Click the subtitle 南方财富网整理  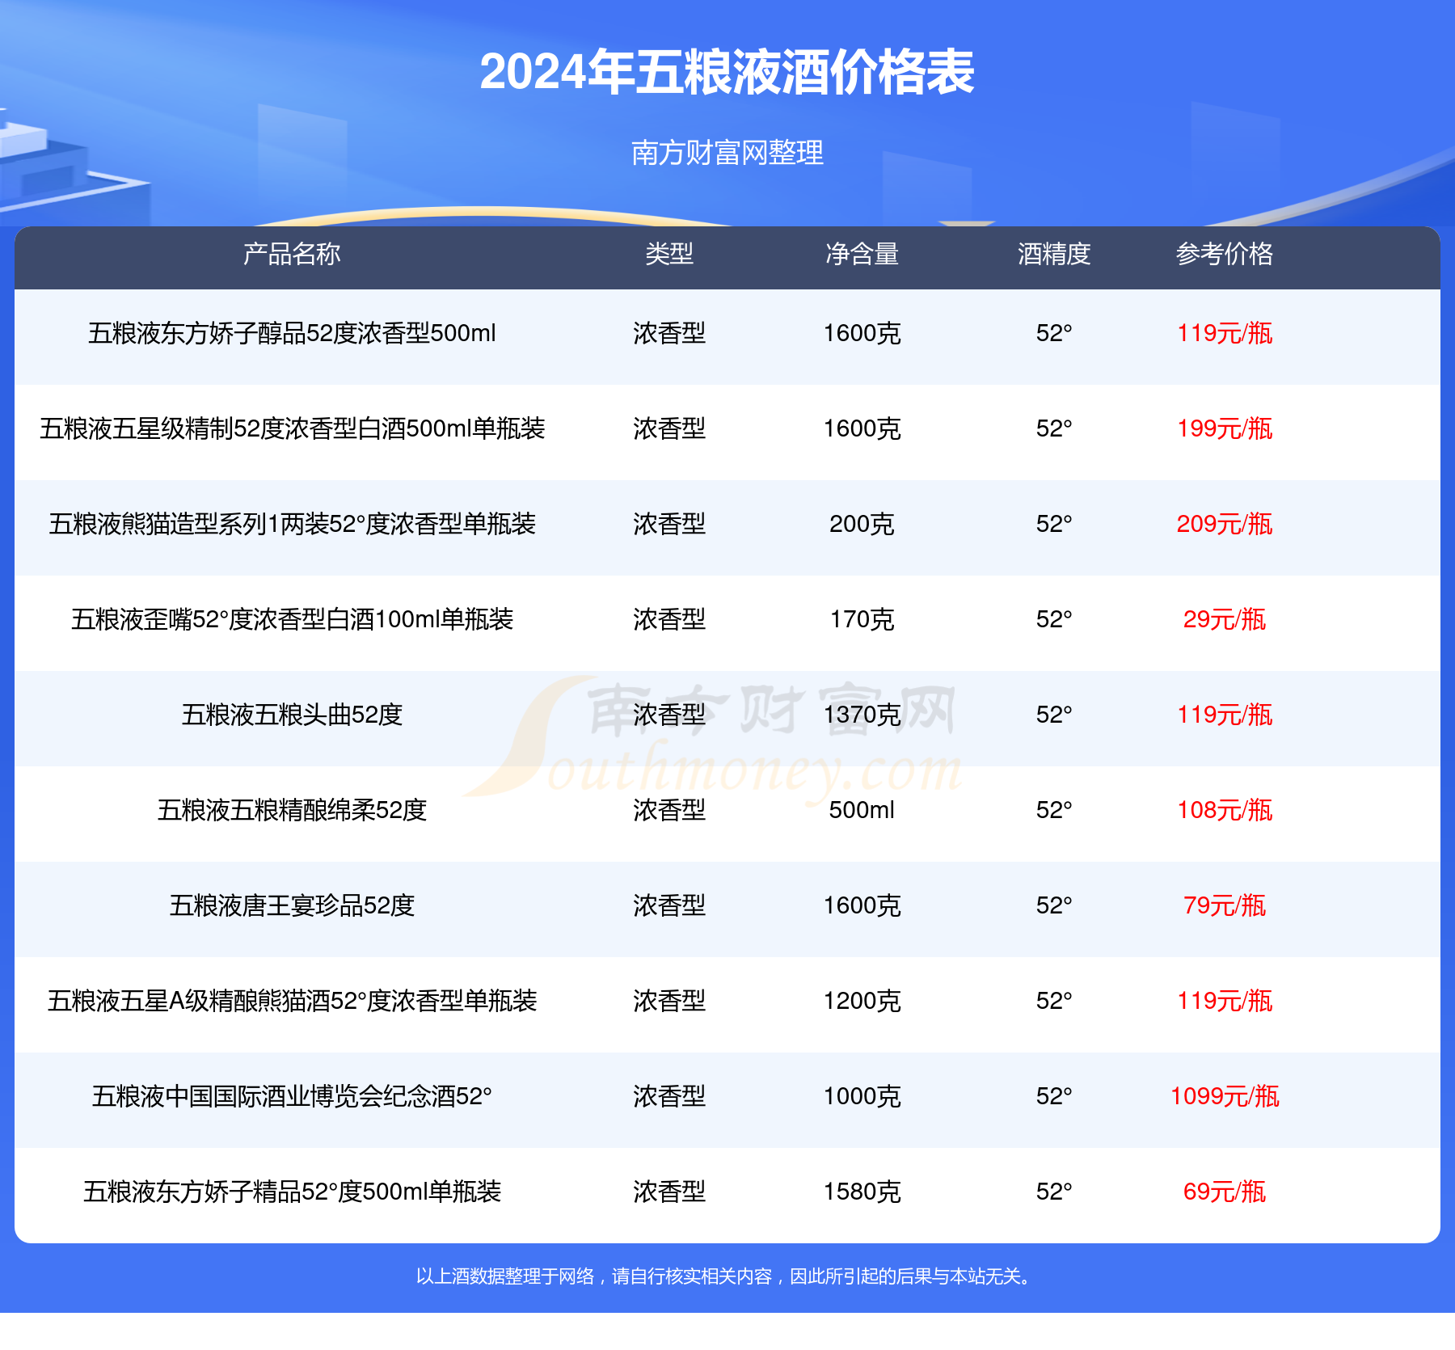[x=727, y=152]
